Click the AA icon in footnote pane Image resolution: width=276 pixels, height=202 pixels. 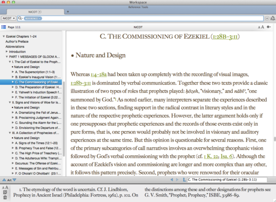point(4,188)
